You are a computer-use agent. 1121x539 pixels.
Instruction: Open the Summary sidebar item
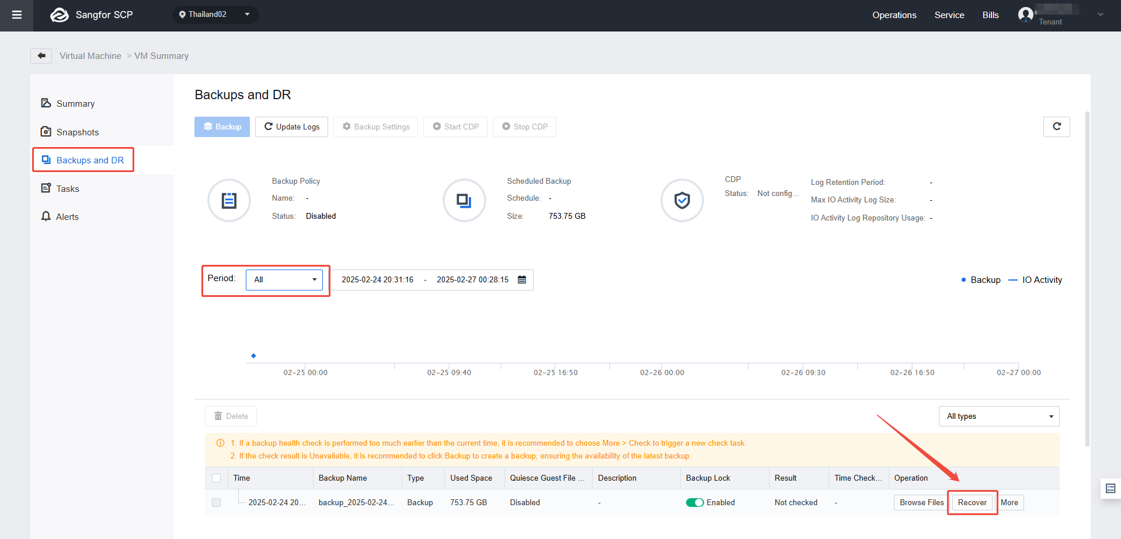[x=103, y=103]
